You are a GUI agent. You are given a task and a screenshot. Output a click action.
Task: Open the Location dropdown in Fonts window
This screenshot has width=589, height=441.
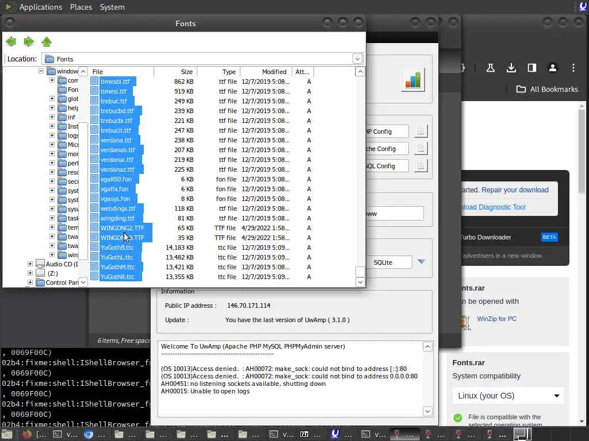click(357, 59)
